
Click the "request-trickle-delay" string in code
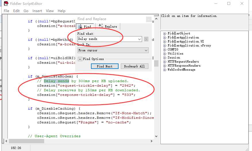85,86
